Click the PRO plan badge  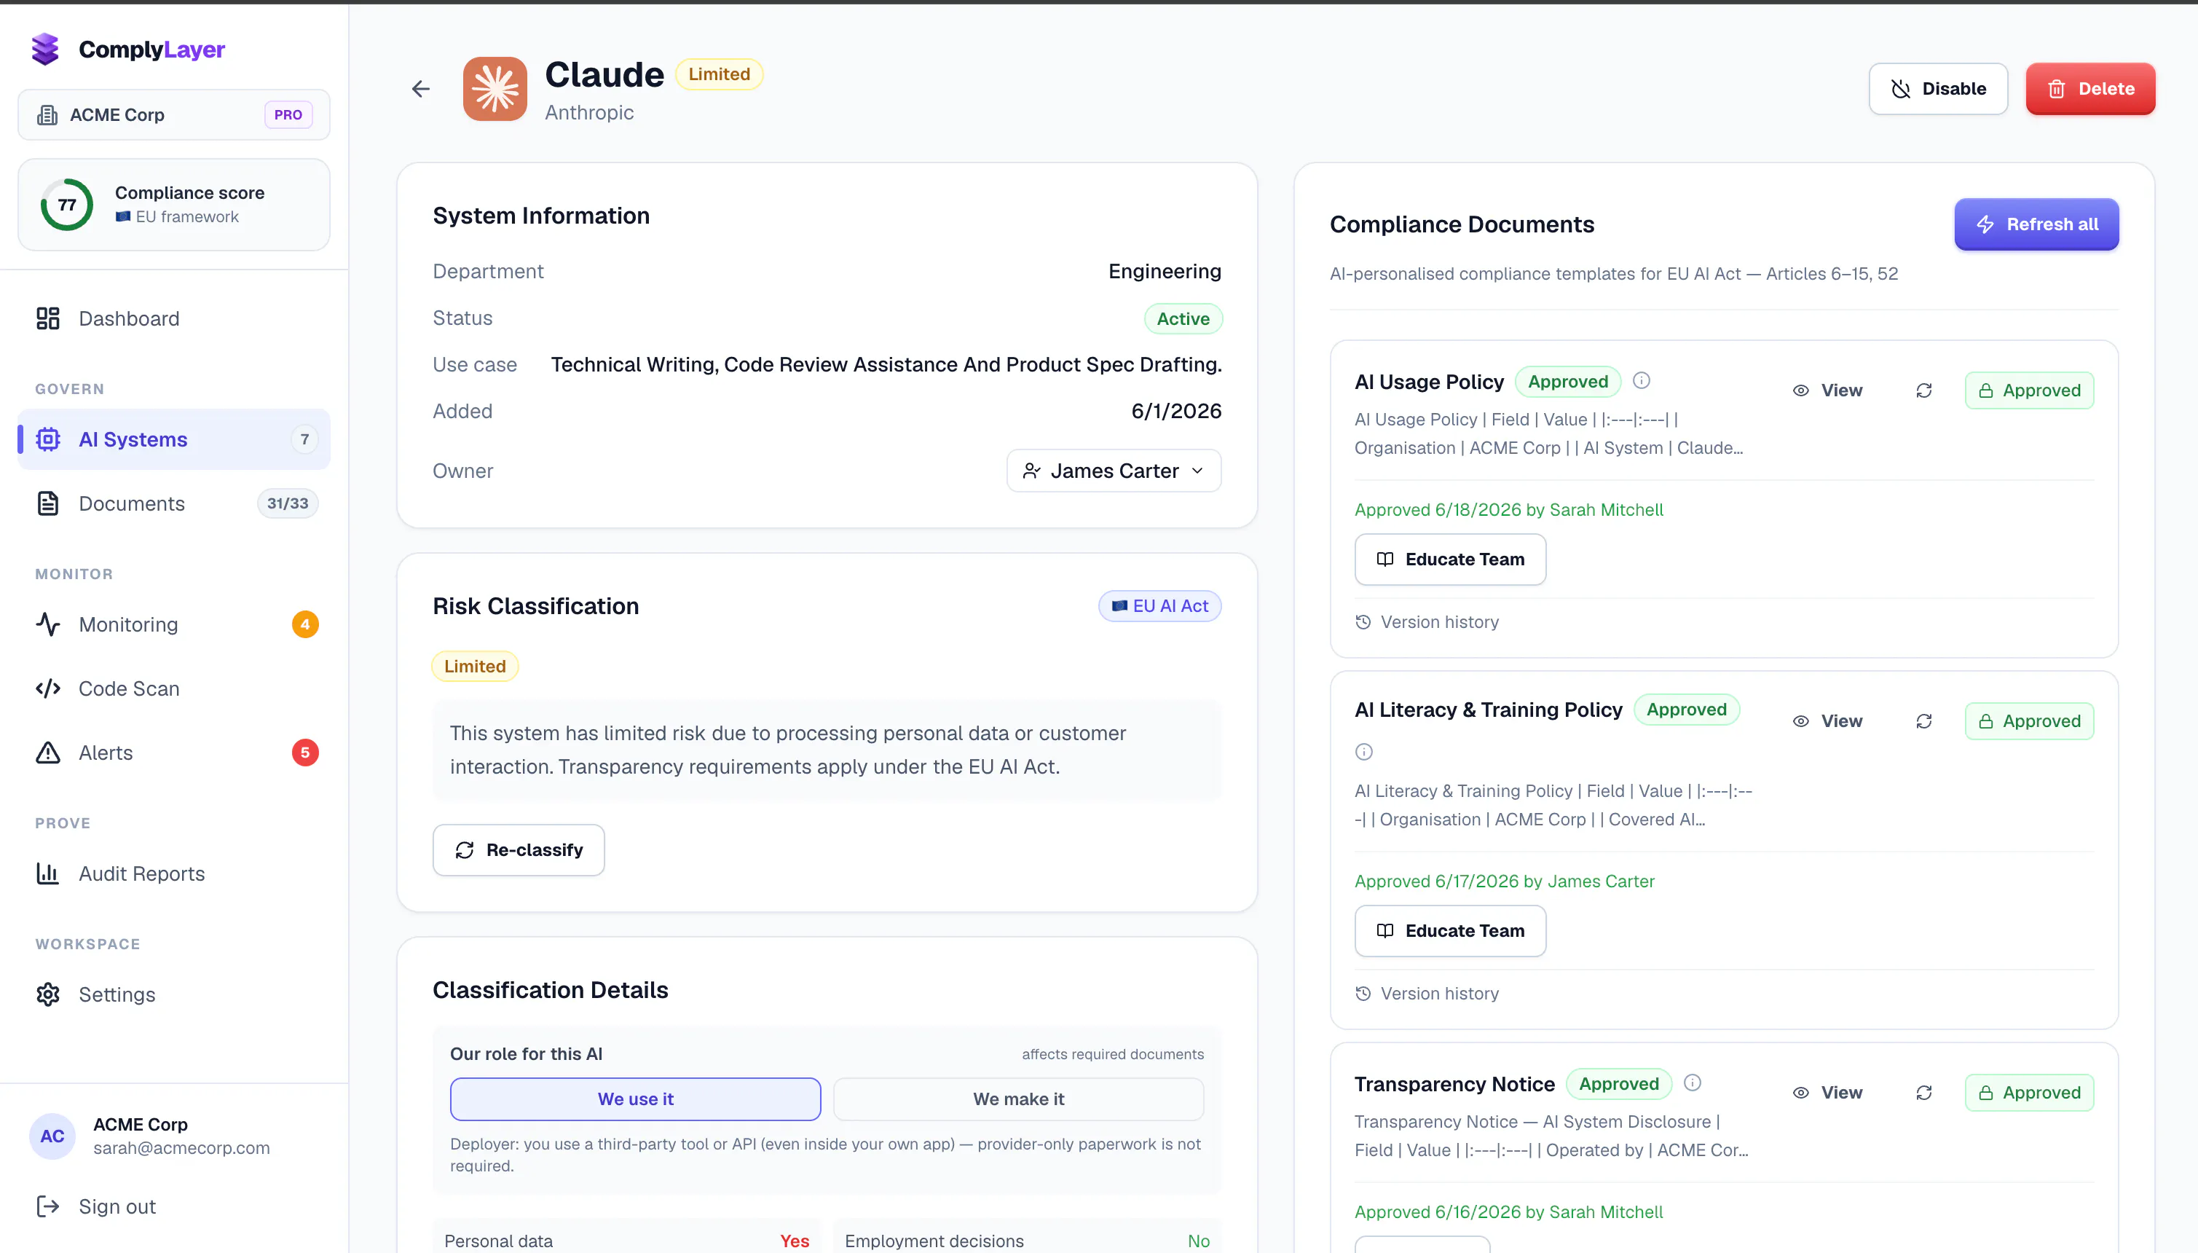(x=288, y=114)
